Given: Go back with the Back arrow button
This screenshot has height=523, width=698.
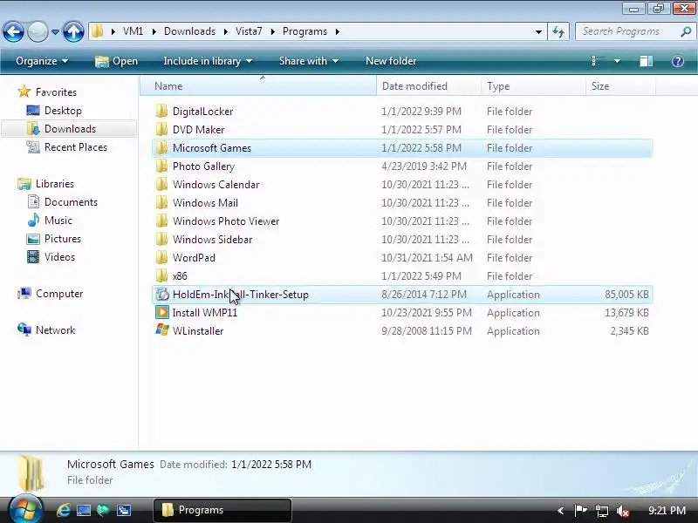Looking at the screenshot, I should coord(13,31).
